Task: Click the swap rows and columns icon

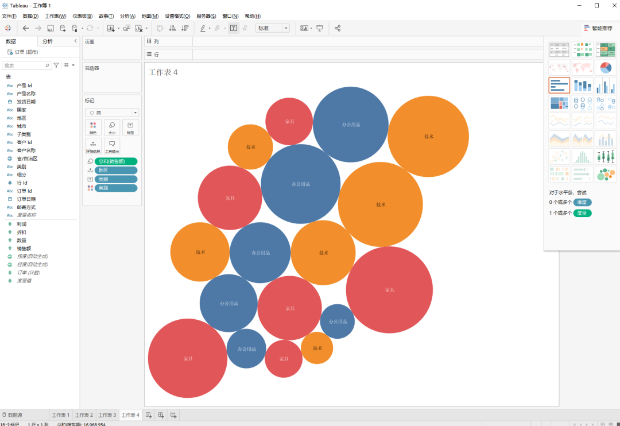Action: click(160, 28)
